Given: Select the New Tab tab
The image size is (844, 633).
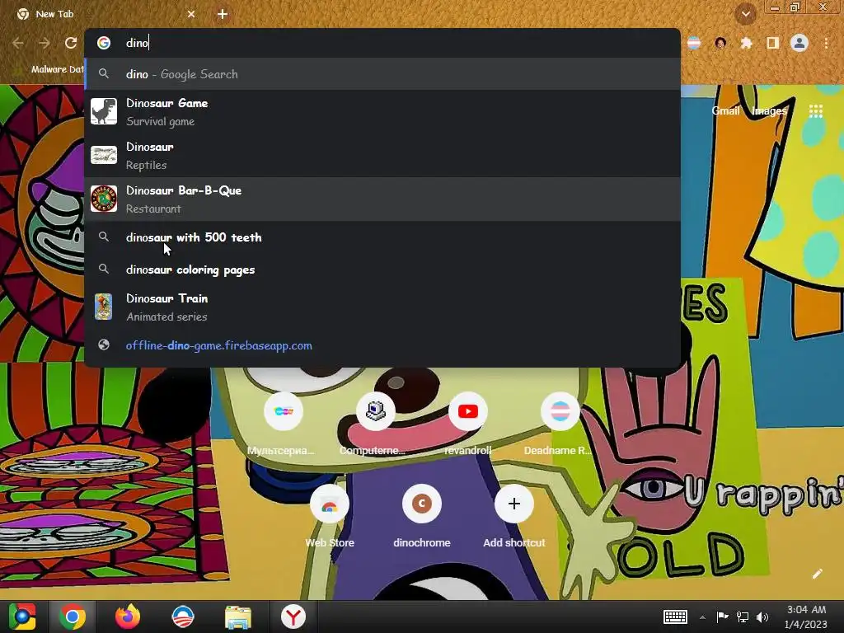Looking at the screenshot, I should tap(105, 15).
